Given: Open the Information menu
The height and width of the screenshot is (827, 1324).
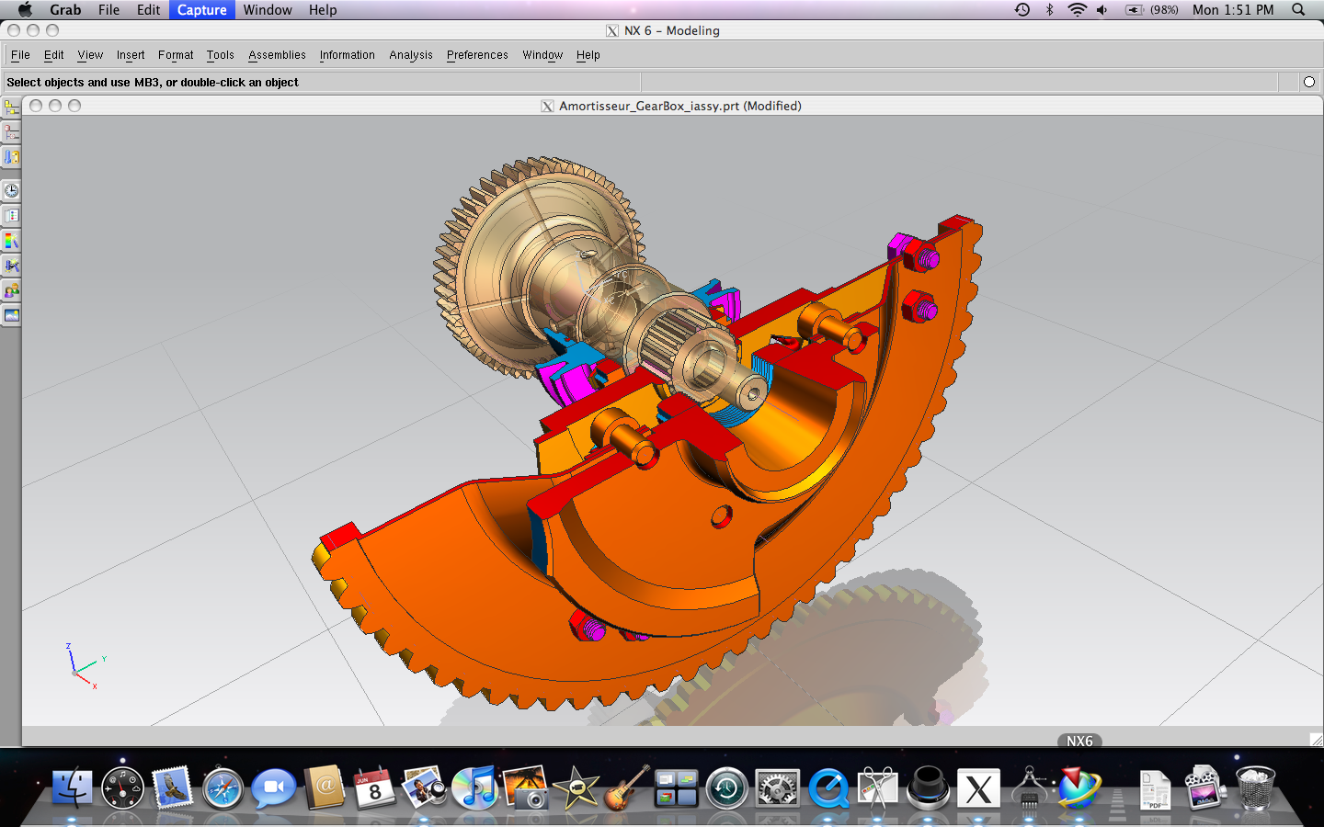Looking at the screenshot, I should click(x=347, y=55).
